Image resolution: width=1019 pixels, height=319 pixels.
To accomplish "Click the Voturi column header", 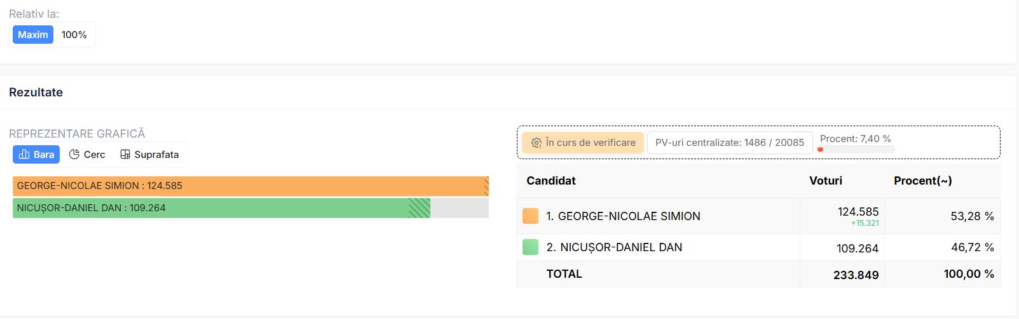I will click(826, 181).
